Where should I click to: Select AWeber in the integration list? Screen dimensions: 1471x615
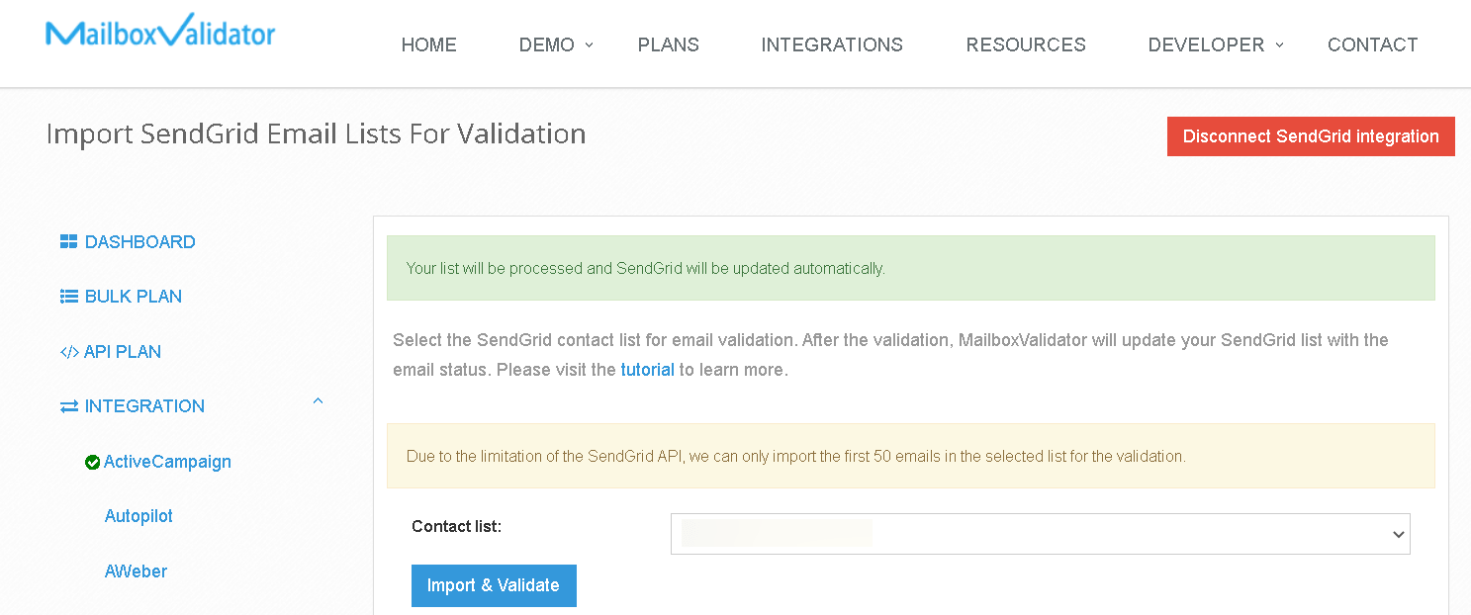click(136, 571)
